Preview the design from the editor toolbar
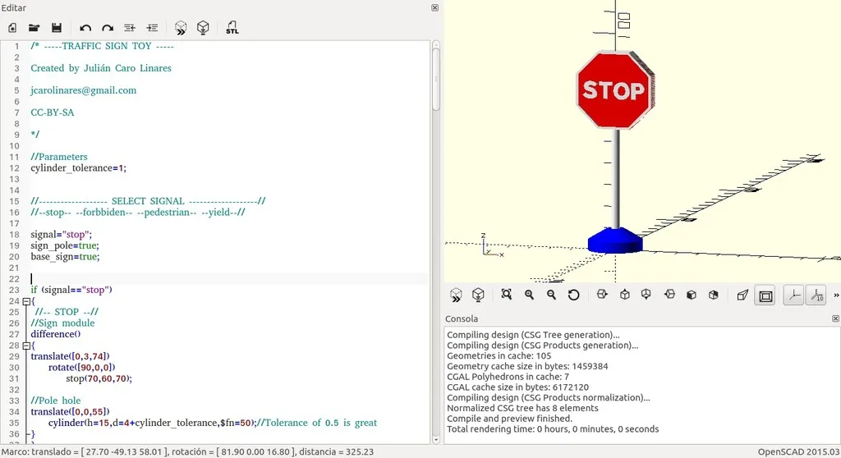Image resolution: width=841 pixels, height=458 pixels. pyautogui.click(x=181, y=28)
